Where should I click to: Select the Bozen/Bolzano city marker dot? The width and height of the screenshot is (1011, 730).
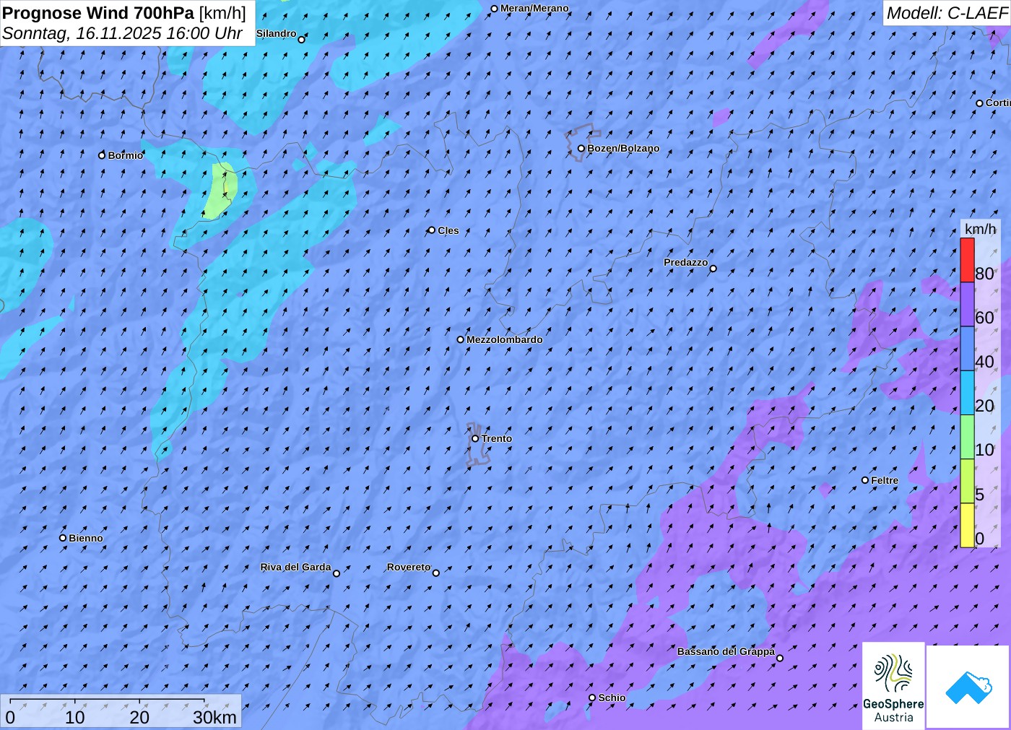581,149
